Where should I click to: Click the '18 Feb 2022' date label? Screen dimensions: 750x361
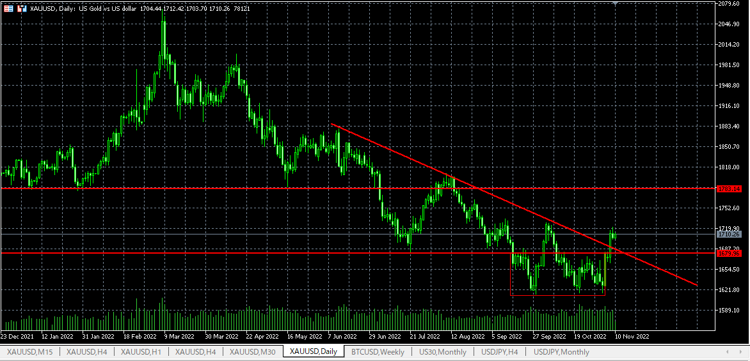pos(140,336)
